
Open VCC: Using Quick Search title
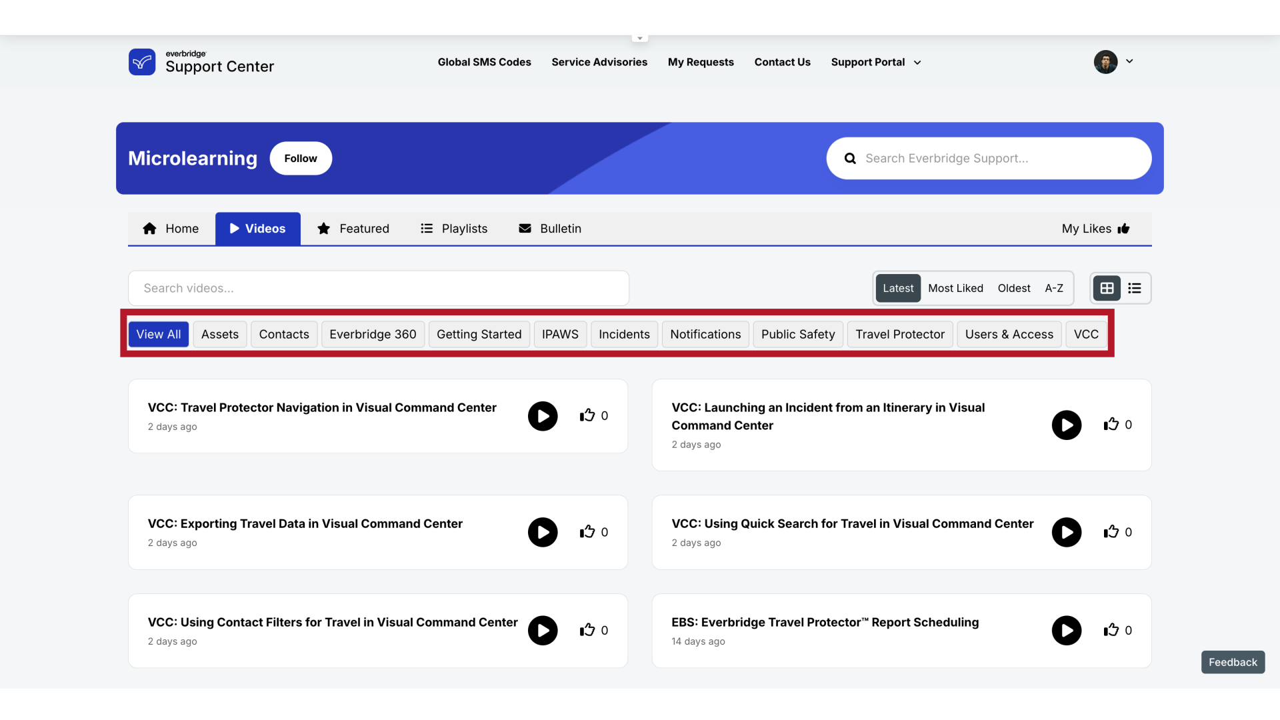[x=853, y=524]
